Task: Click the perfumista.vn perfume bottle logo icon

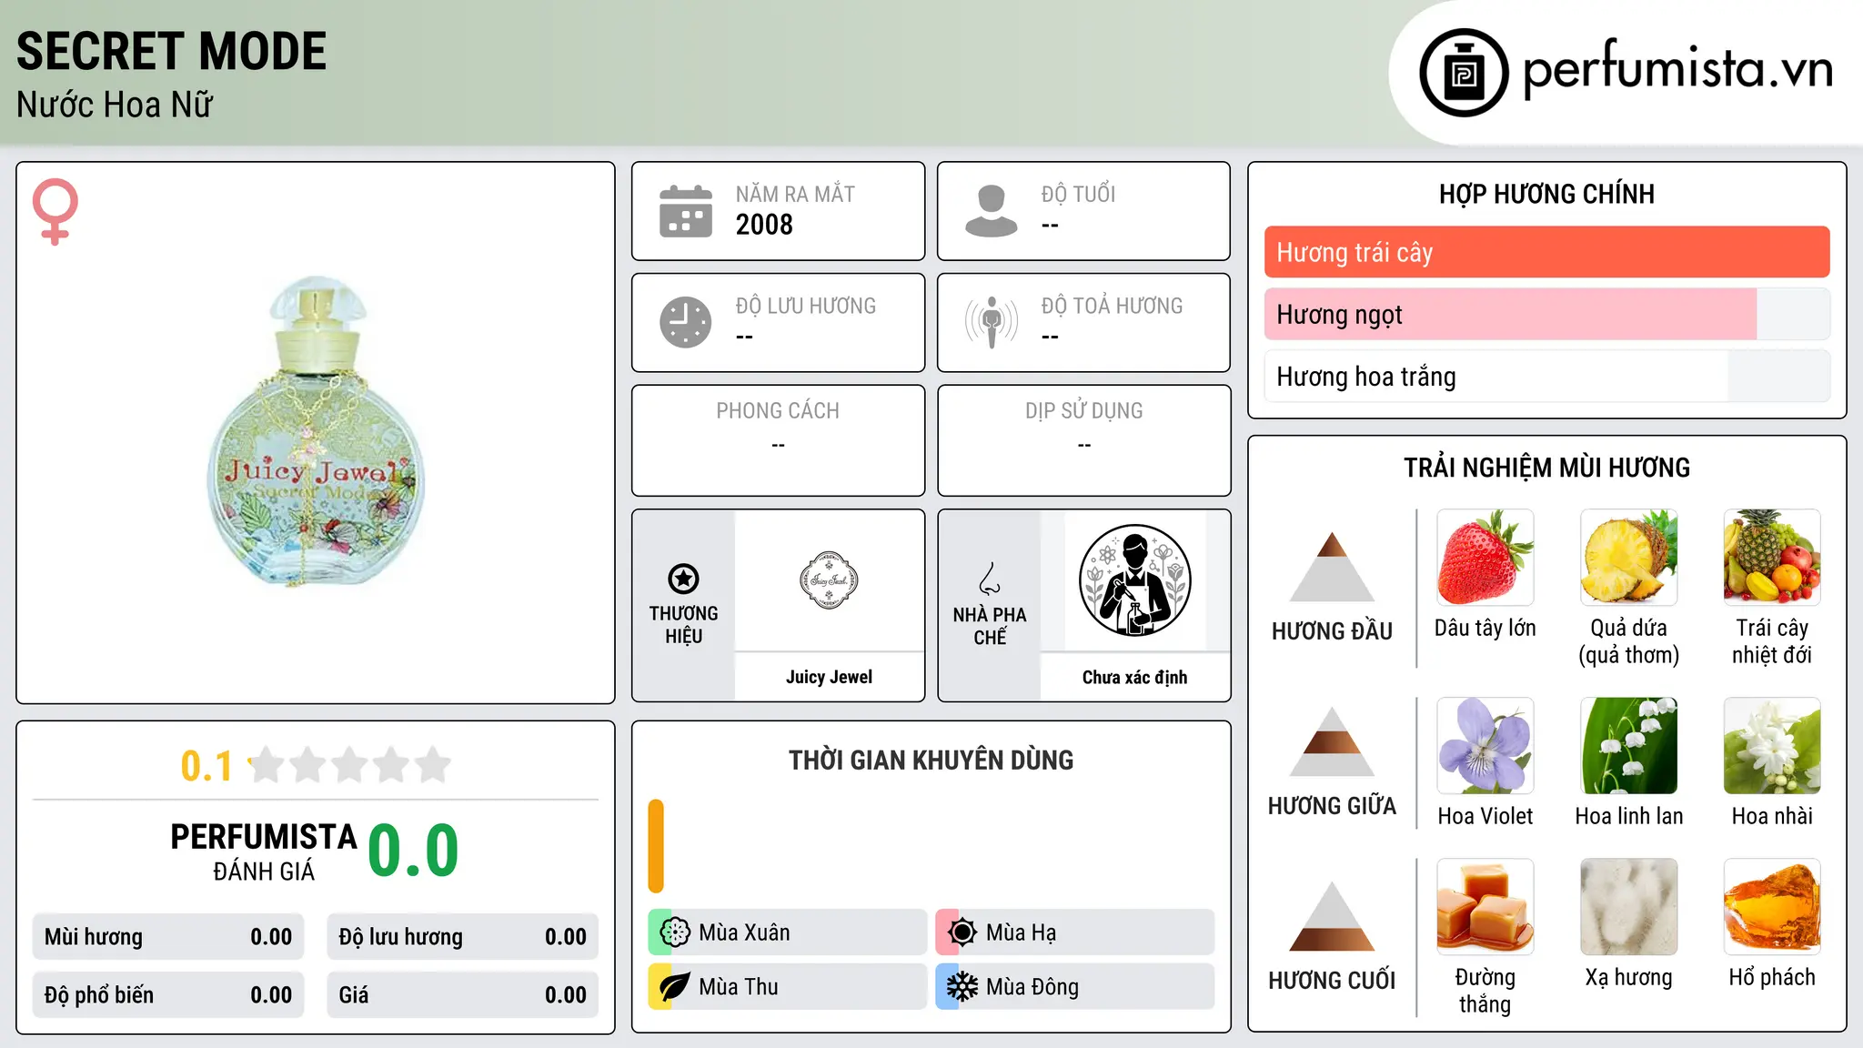Action: (1464, 73)
